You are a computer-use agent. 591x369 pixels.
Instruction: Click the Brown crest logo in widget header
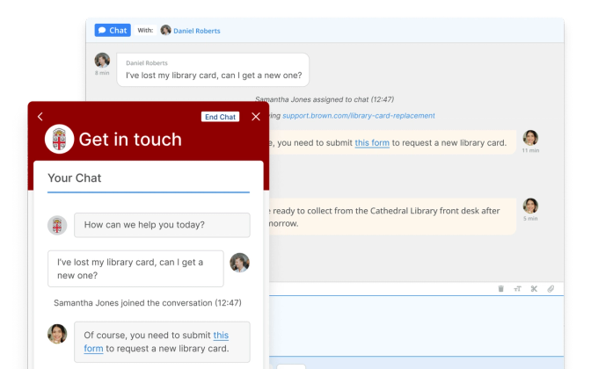(x=59, y=140)
